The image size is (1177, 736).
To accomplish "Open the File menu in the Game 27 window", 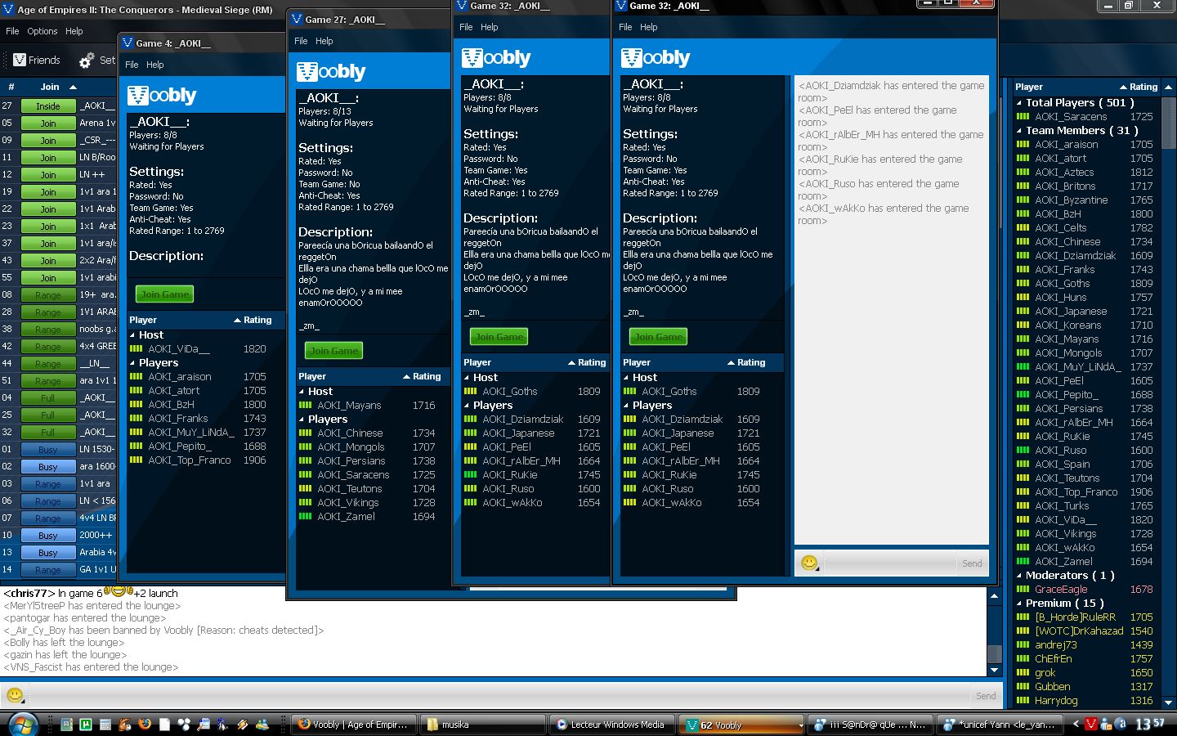I will pos(301,41).
